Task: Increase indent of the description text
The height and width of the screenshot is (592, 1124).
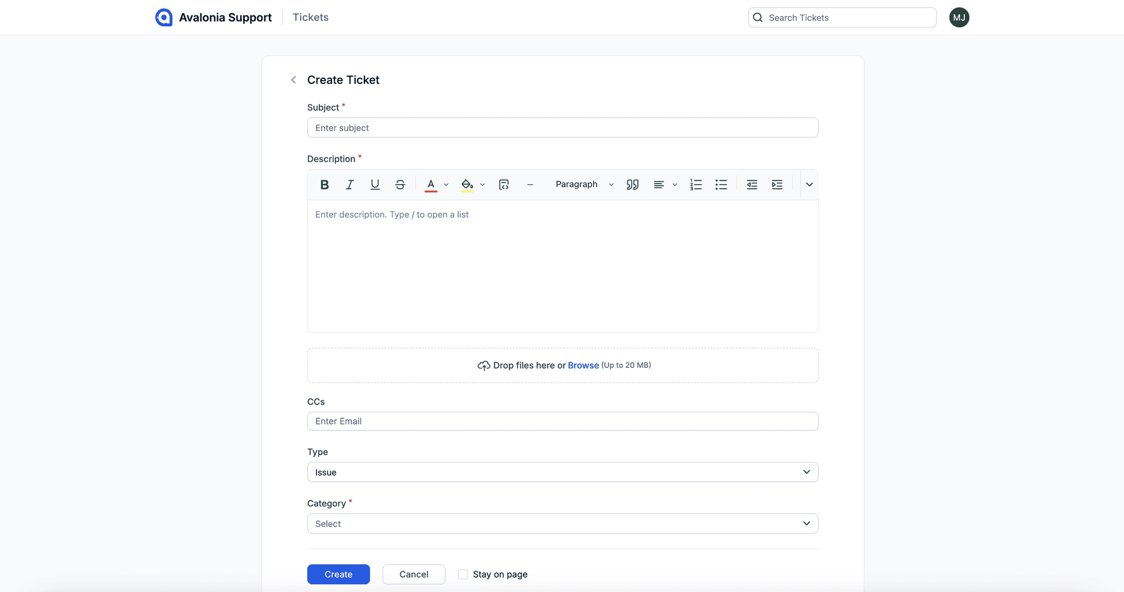Action: point(778,184)
